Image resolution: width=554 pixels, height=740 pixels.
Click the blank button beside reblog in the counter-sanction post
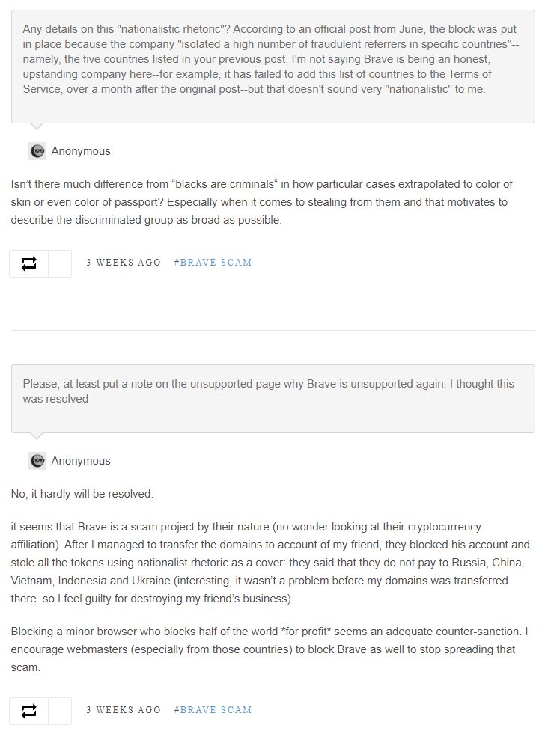60,711
